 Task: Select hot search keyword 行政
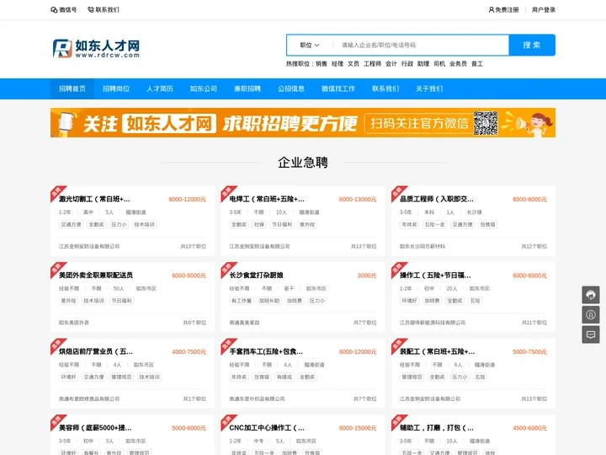point(407,64)
